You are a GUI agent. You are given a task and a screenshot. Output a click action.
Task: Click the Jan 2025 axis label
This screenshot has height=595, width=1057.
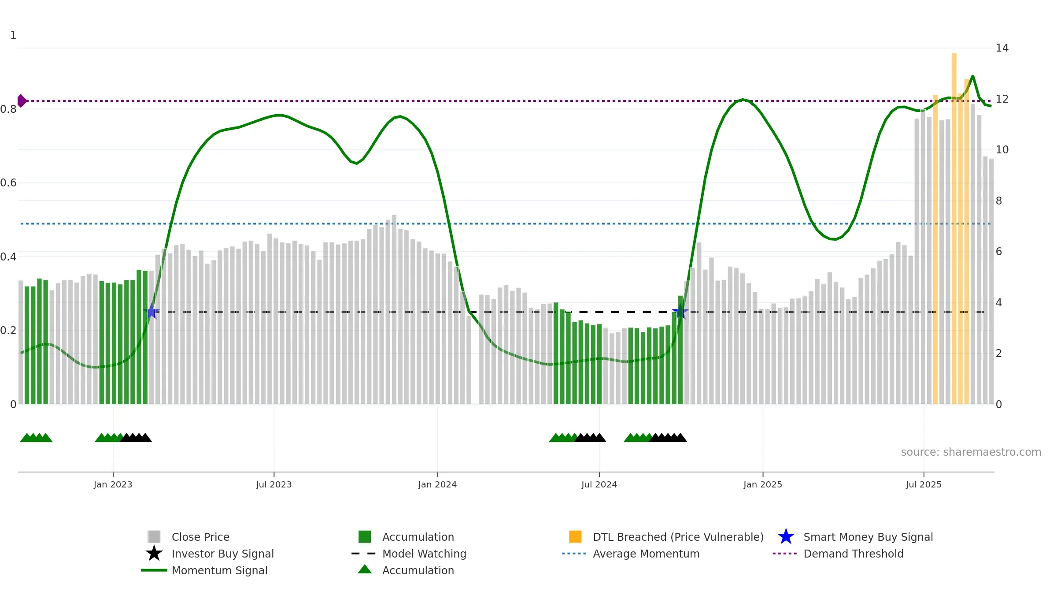(763, 484)
